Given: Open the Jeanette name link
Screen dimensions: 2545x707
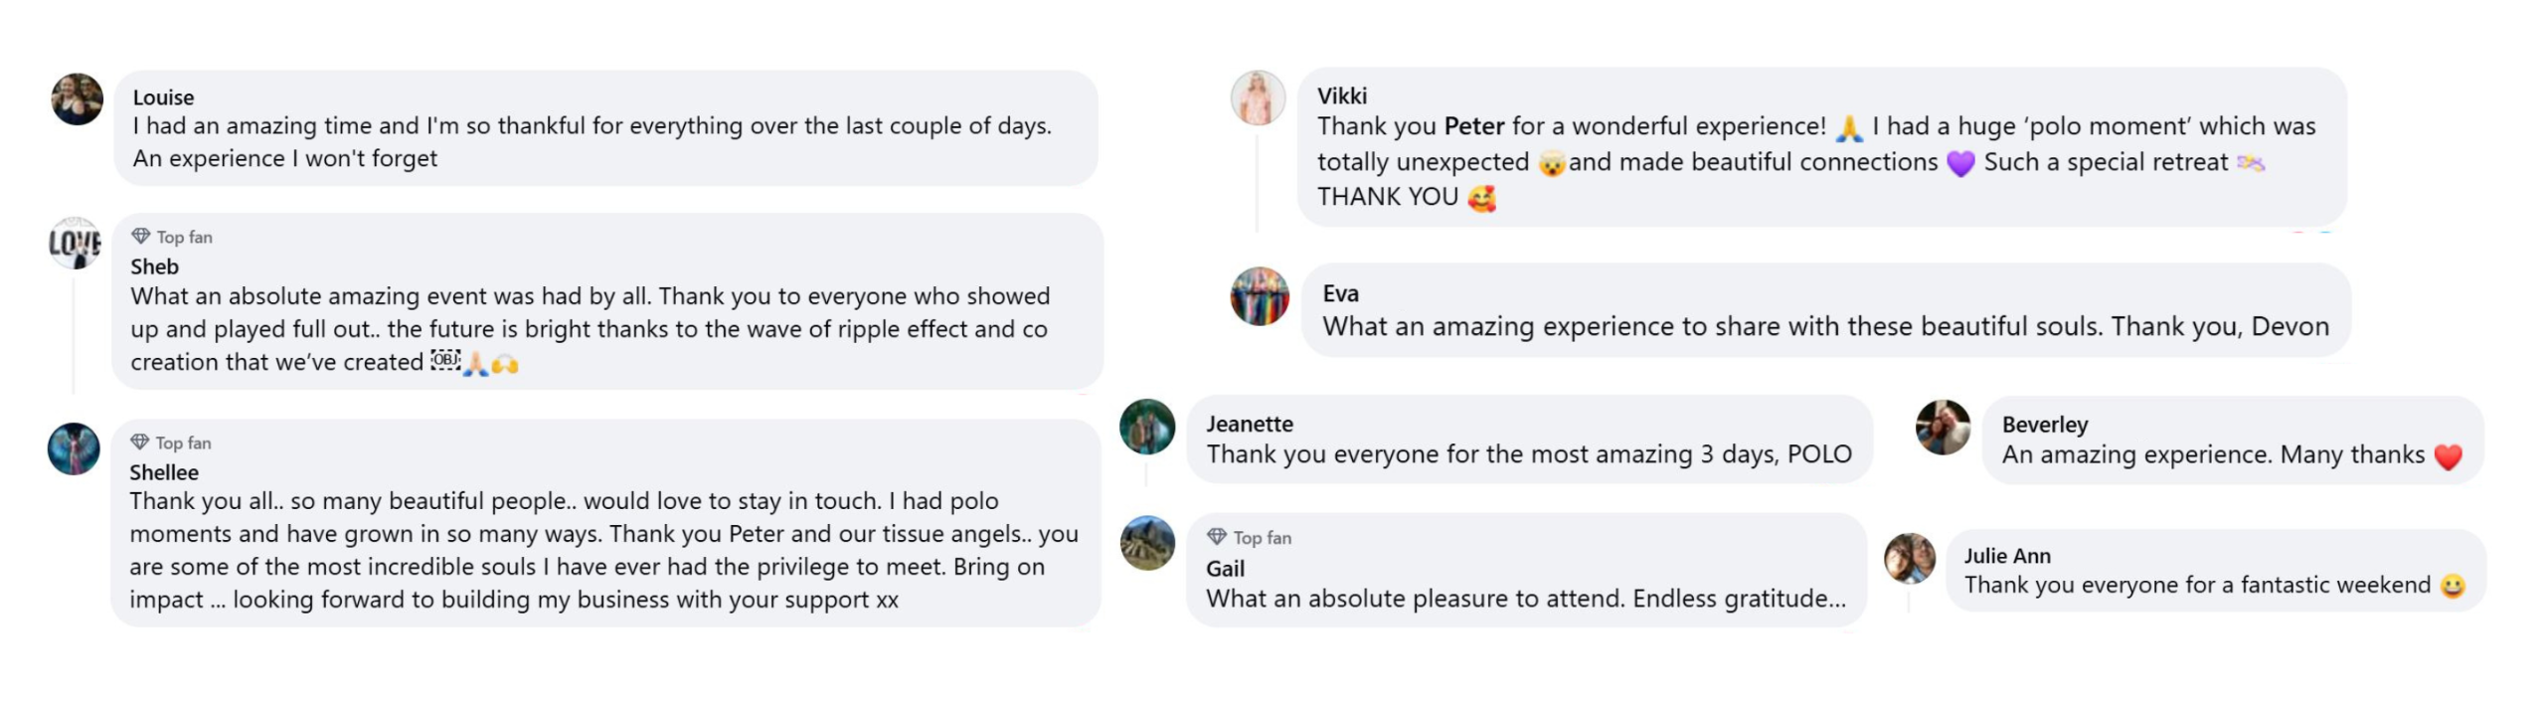Looking at the screenshot, I should point(1250,424).
